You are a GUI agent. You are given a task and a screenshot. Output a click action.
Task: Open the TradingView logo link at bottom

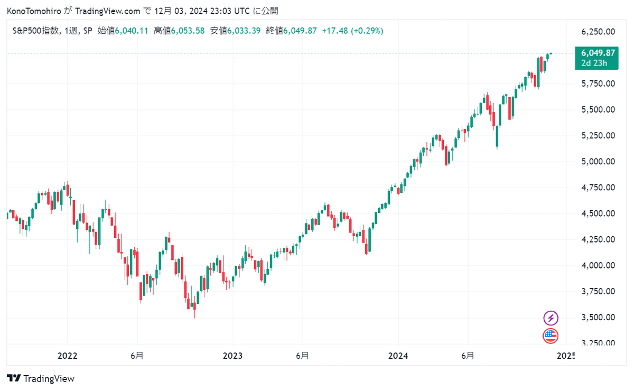41,378
